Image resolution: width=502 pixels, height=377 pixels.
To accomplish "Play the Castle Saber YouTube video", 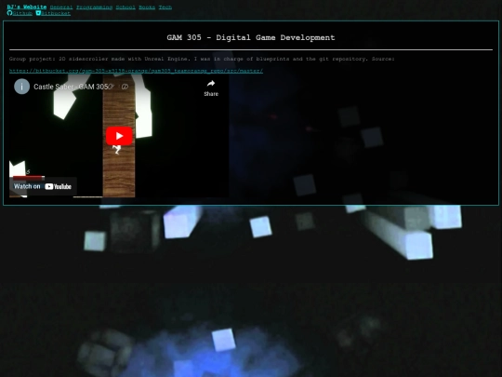I will point(119,136).
